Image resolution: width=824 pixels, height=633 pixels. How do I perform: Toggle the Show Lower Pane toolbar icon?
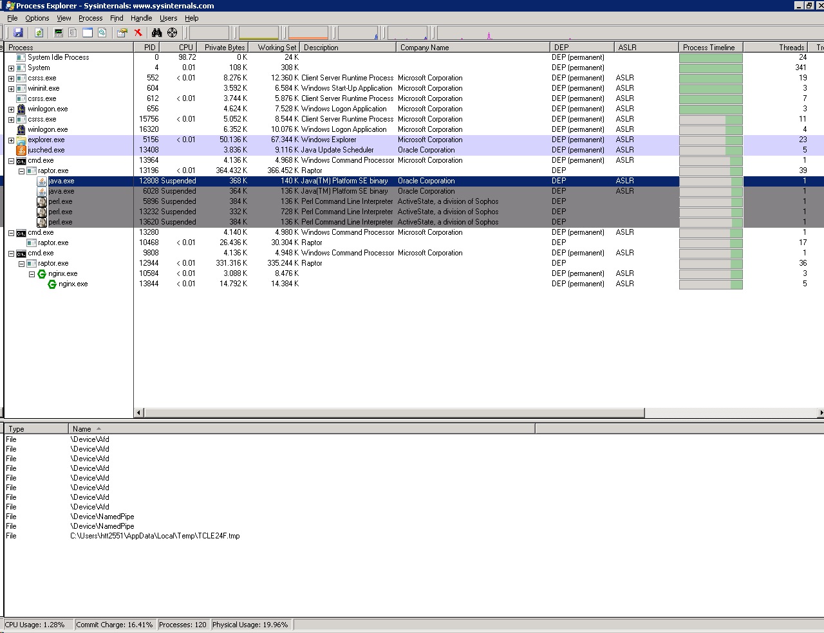pos(88,32)
